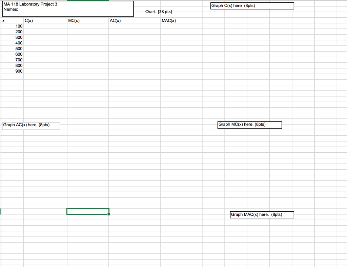Click the empty MC(x) cell in the 100 row
Viewport: 347px width, 267px height.
[88, 26]
